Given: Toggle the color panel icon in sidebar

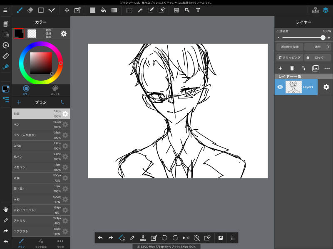Looking at the screenshot, I should (x=6, y=89).
